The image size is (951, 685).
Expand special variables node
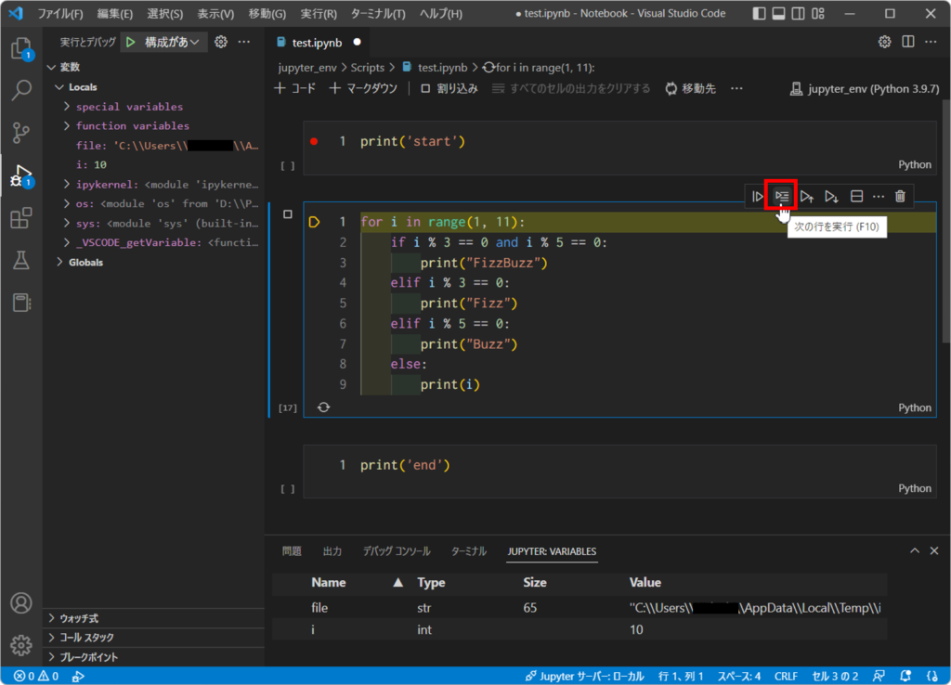[x=67, y=106]
